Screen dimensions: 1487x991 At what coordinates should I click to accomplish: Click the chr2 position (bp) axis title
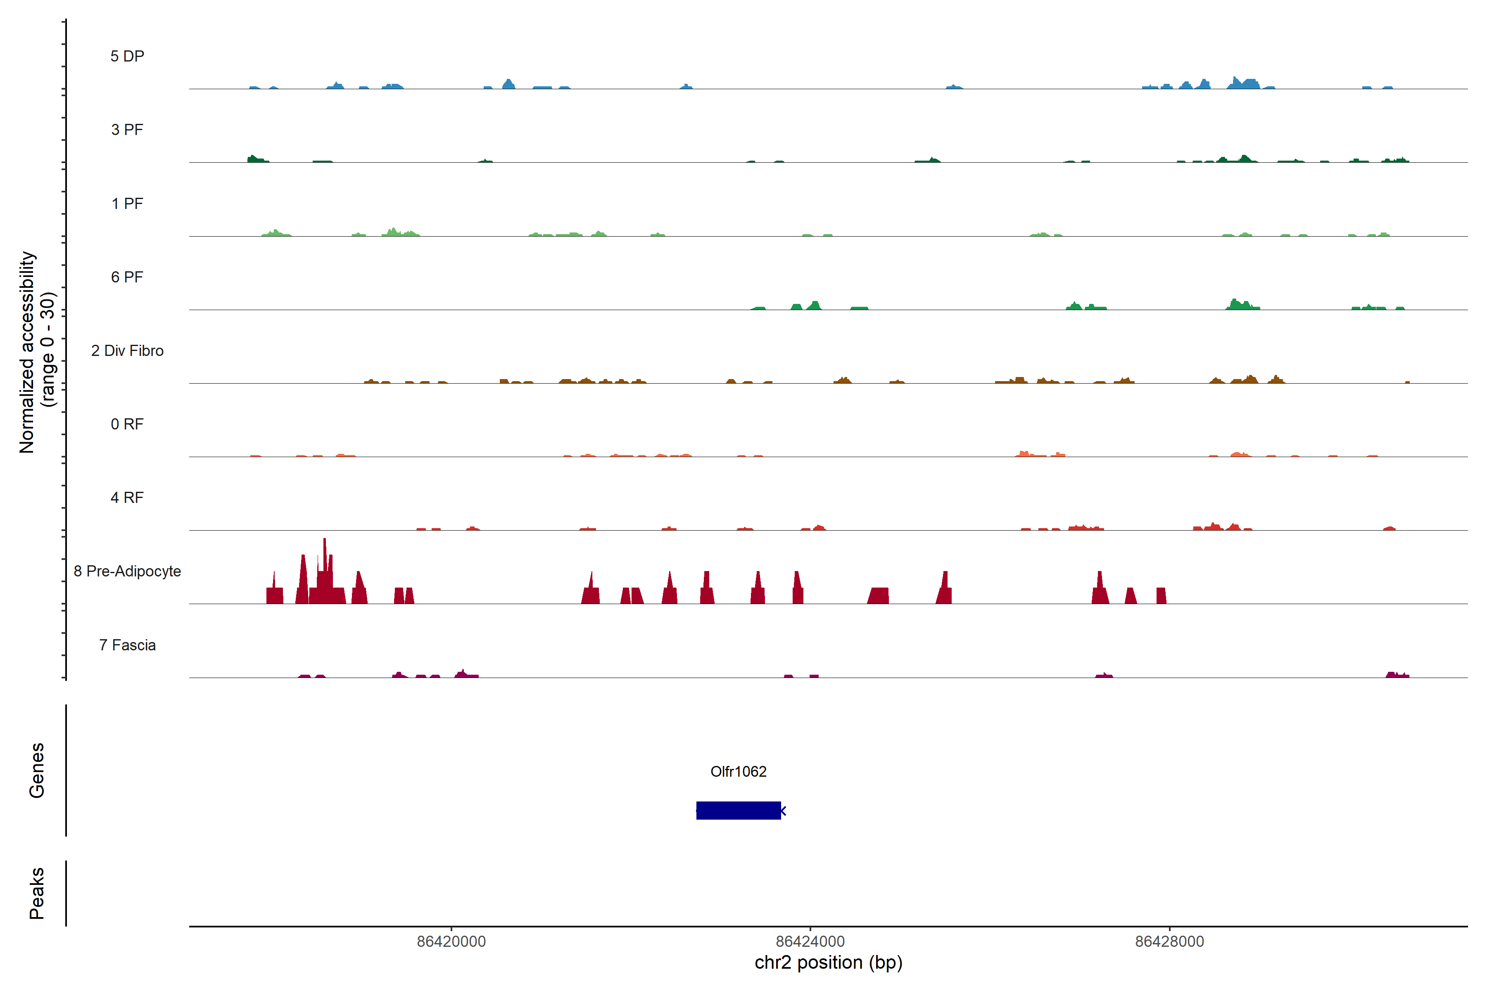click(x=828, y=963)
